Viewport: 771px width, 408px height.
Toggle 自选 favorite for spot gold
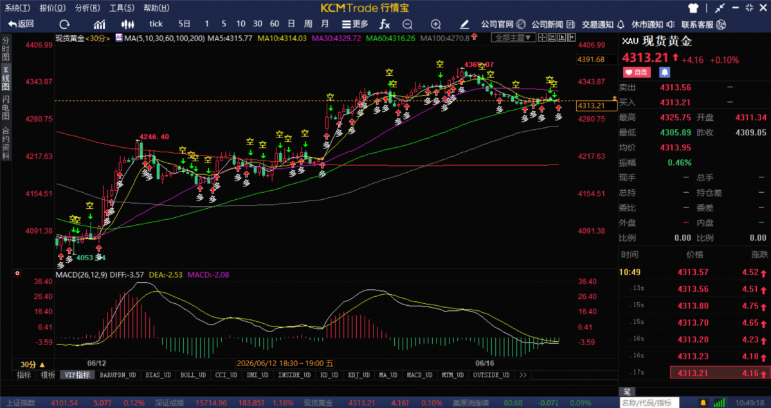[637, 72]
